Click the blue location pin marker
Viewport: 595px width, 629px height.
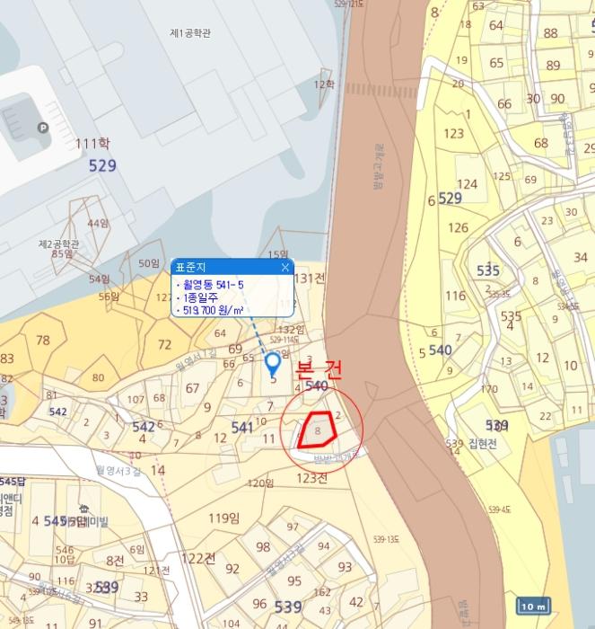pos(273,365)
